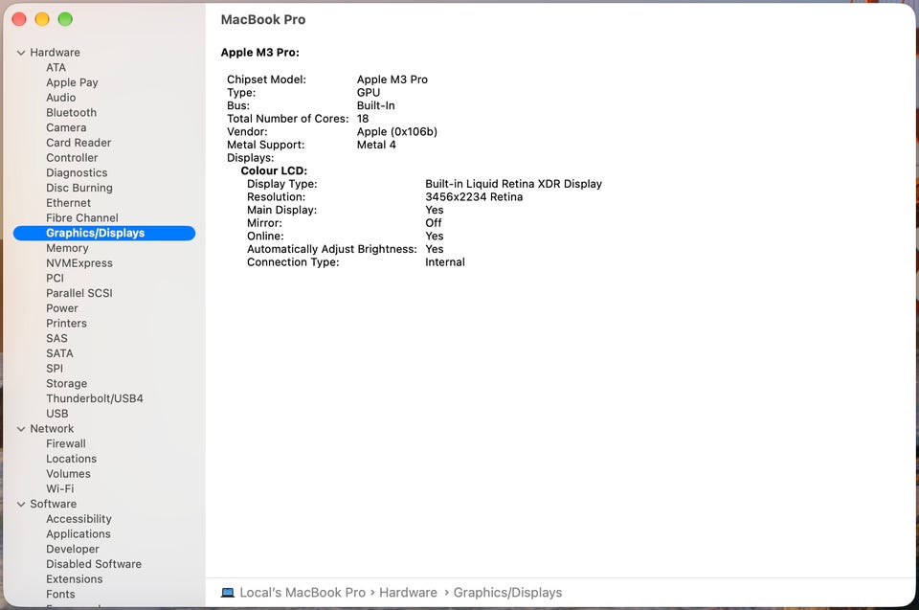Screen dimensions: 919x610
Task: Select Fibre Channel in the sidebar
Action: click(x=82, y=218)
